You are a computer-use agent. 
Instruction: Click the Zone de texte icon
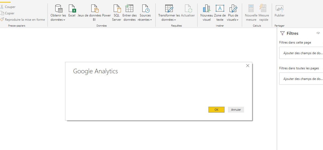pos(220,8)
